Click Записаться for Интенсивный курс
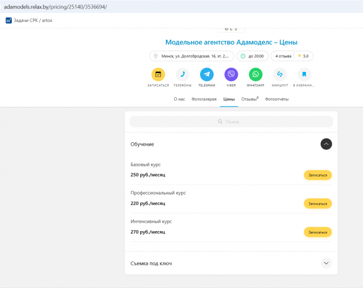The height and width of the screenshot is (288, 363). pyautogui.click(x=318, y=232)
